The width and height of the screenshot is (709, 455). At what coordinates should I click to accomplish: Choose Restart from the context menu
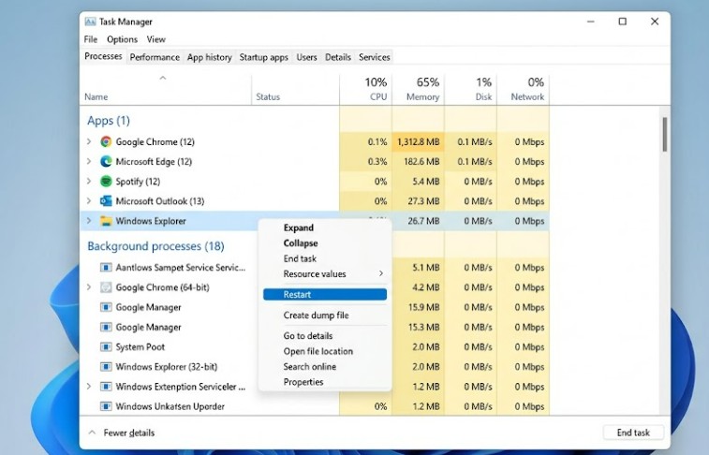click(325, 295)
